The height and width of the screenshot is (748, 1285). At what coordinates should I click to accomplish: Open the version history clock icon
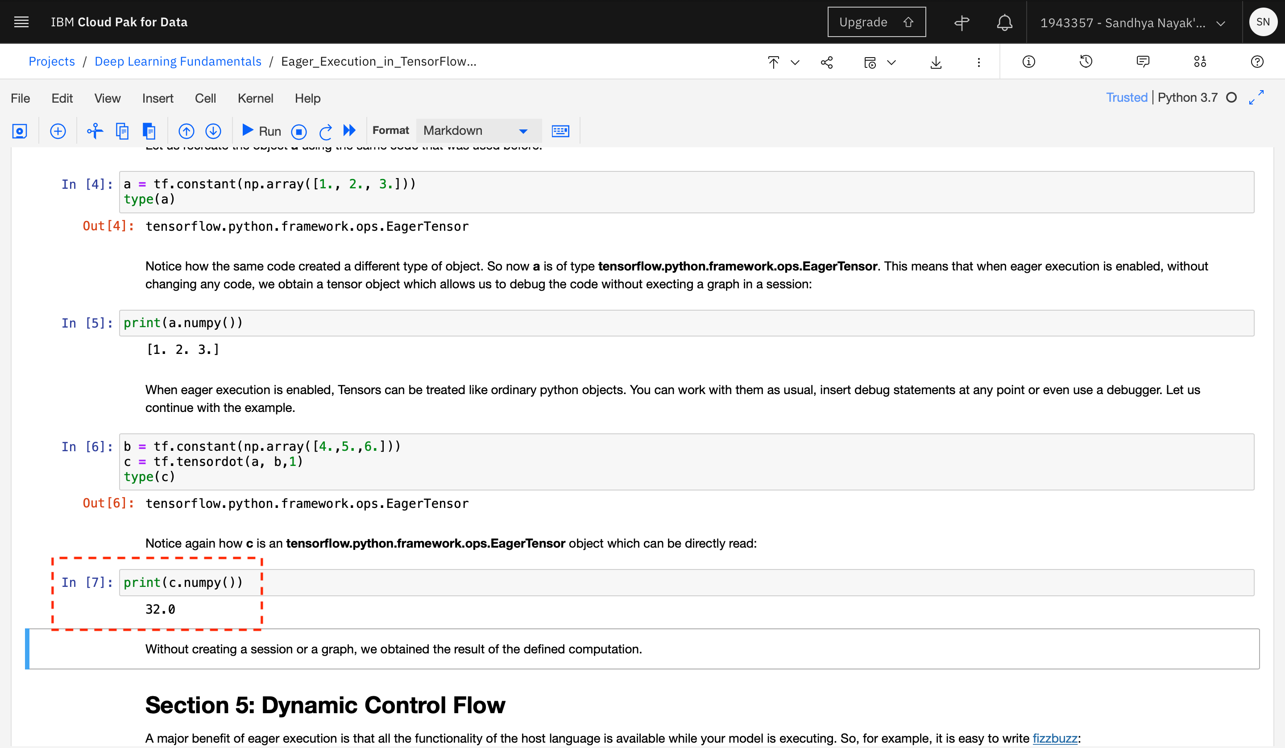1086,62
